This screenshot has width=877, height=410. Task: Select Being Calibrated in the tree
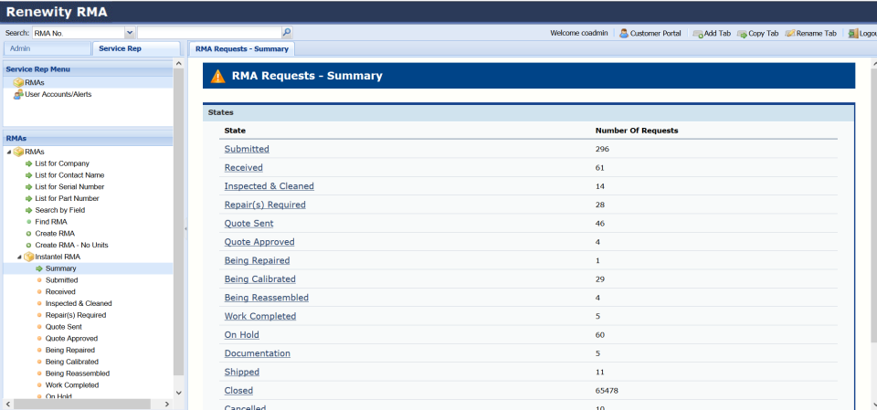point(71,363)
